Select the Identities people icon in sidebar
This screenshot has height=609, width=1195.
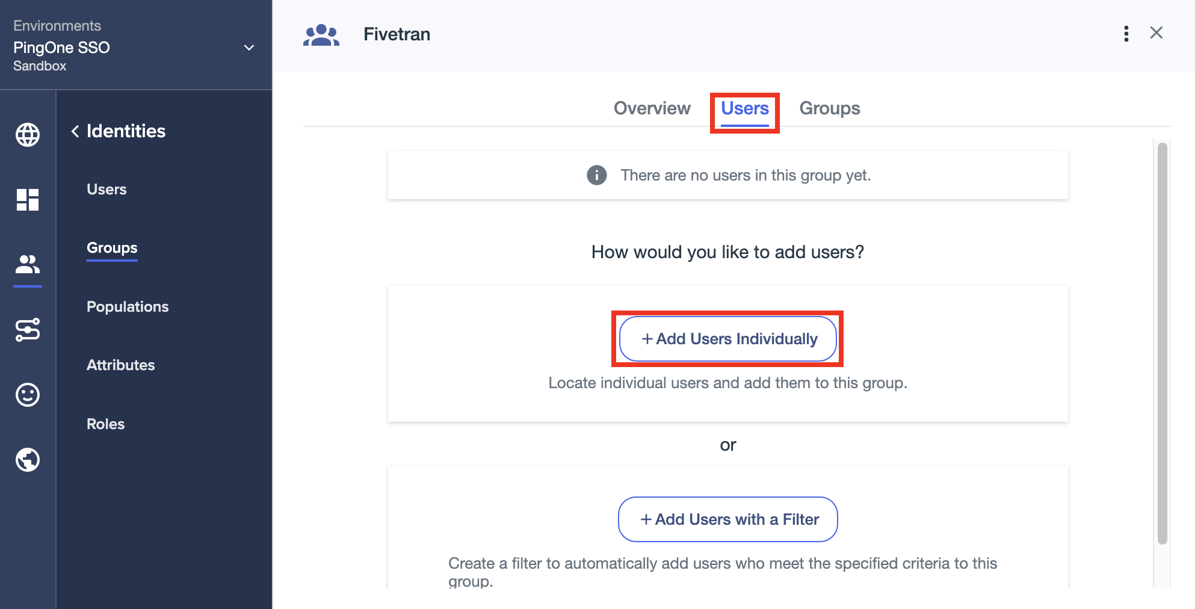coord(28,264)
